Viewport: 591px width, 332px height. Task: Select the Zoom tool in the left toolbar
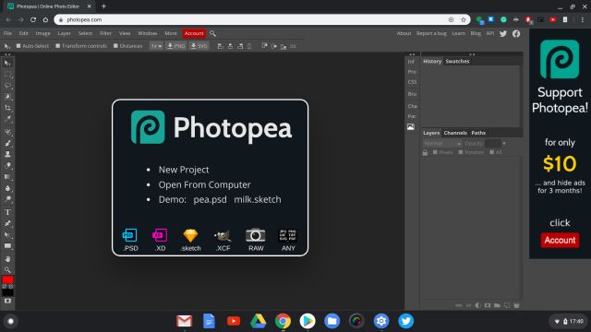click(x=7, y=270)
